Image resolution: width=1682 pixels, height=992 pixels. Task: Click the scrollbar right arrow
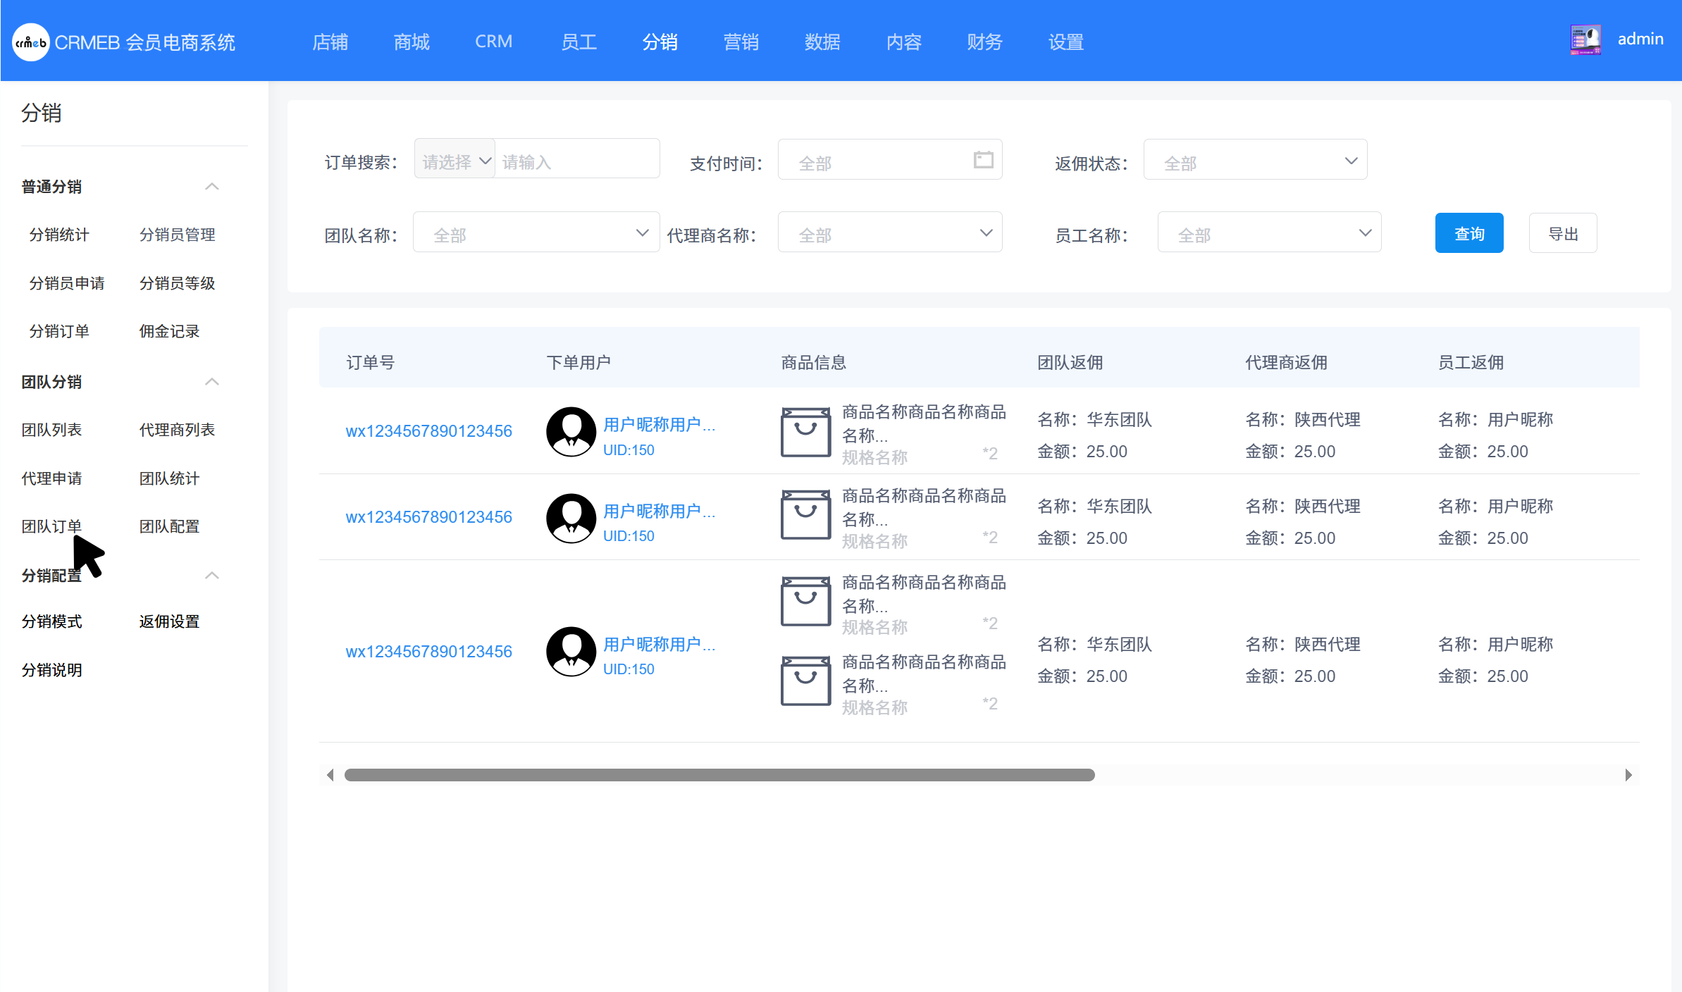pos(1628,775)
